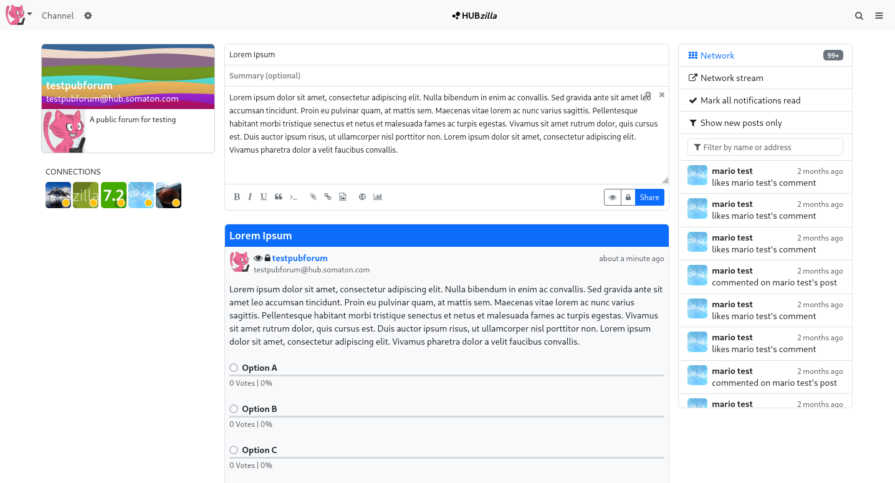Embed an image in the post

click(x=343, y=197)
